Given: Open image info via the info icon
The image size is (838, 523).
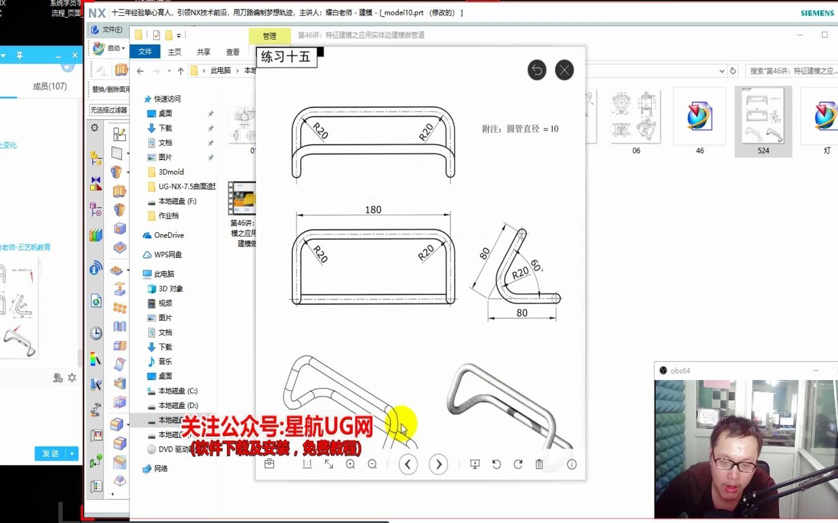Looking at the screenshot, I should tap(572, 464).
